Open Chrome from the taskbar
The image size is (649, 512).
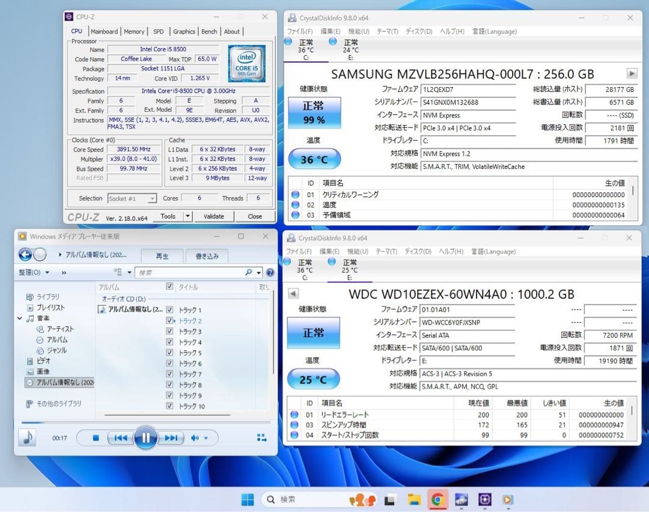(437, 499)
